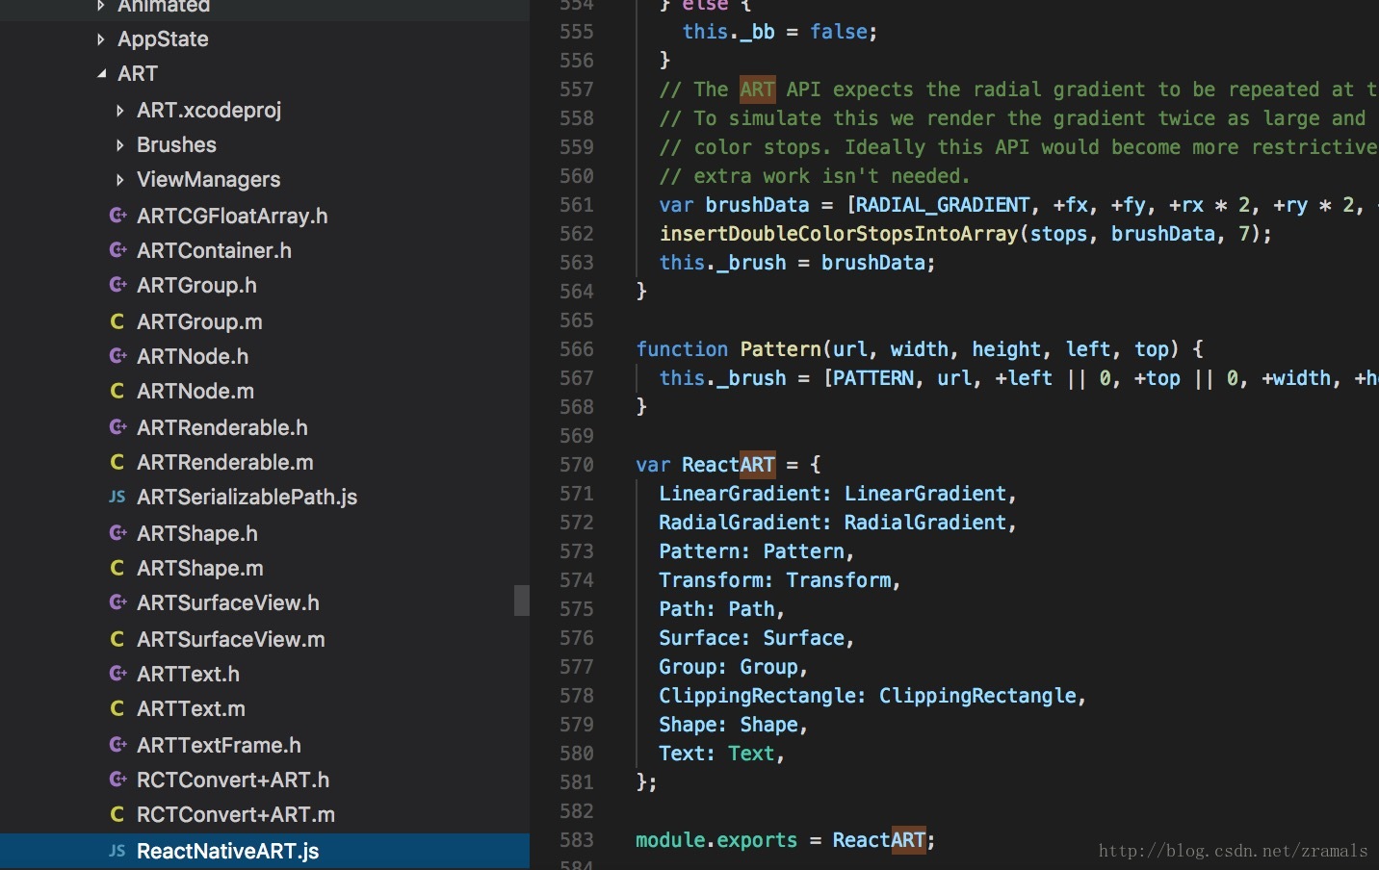Image resolution: width=1379 pixels, height=870 pixels.
Task: Open RCTConvert+ART.m file
Action: tap(236, 814)
